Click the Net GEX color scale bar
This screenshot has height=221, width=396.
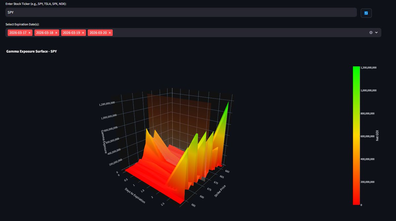356,136
